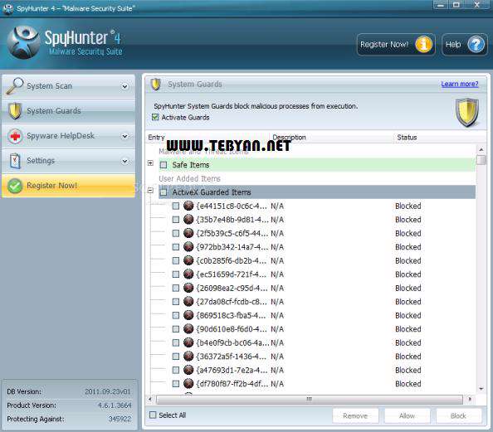Click Blocked status of {df780f87-ff2b-4df... row
Screen dimensions: 493x432
coord(408,384)
